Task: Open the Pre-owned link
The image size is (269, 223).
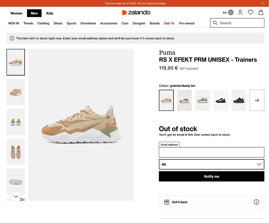Action: (186, 23)
